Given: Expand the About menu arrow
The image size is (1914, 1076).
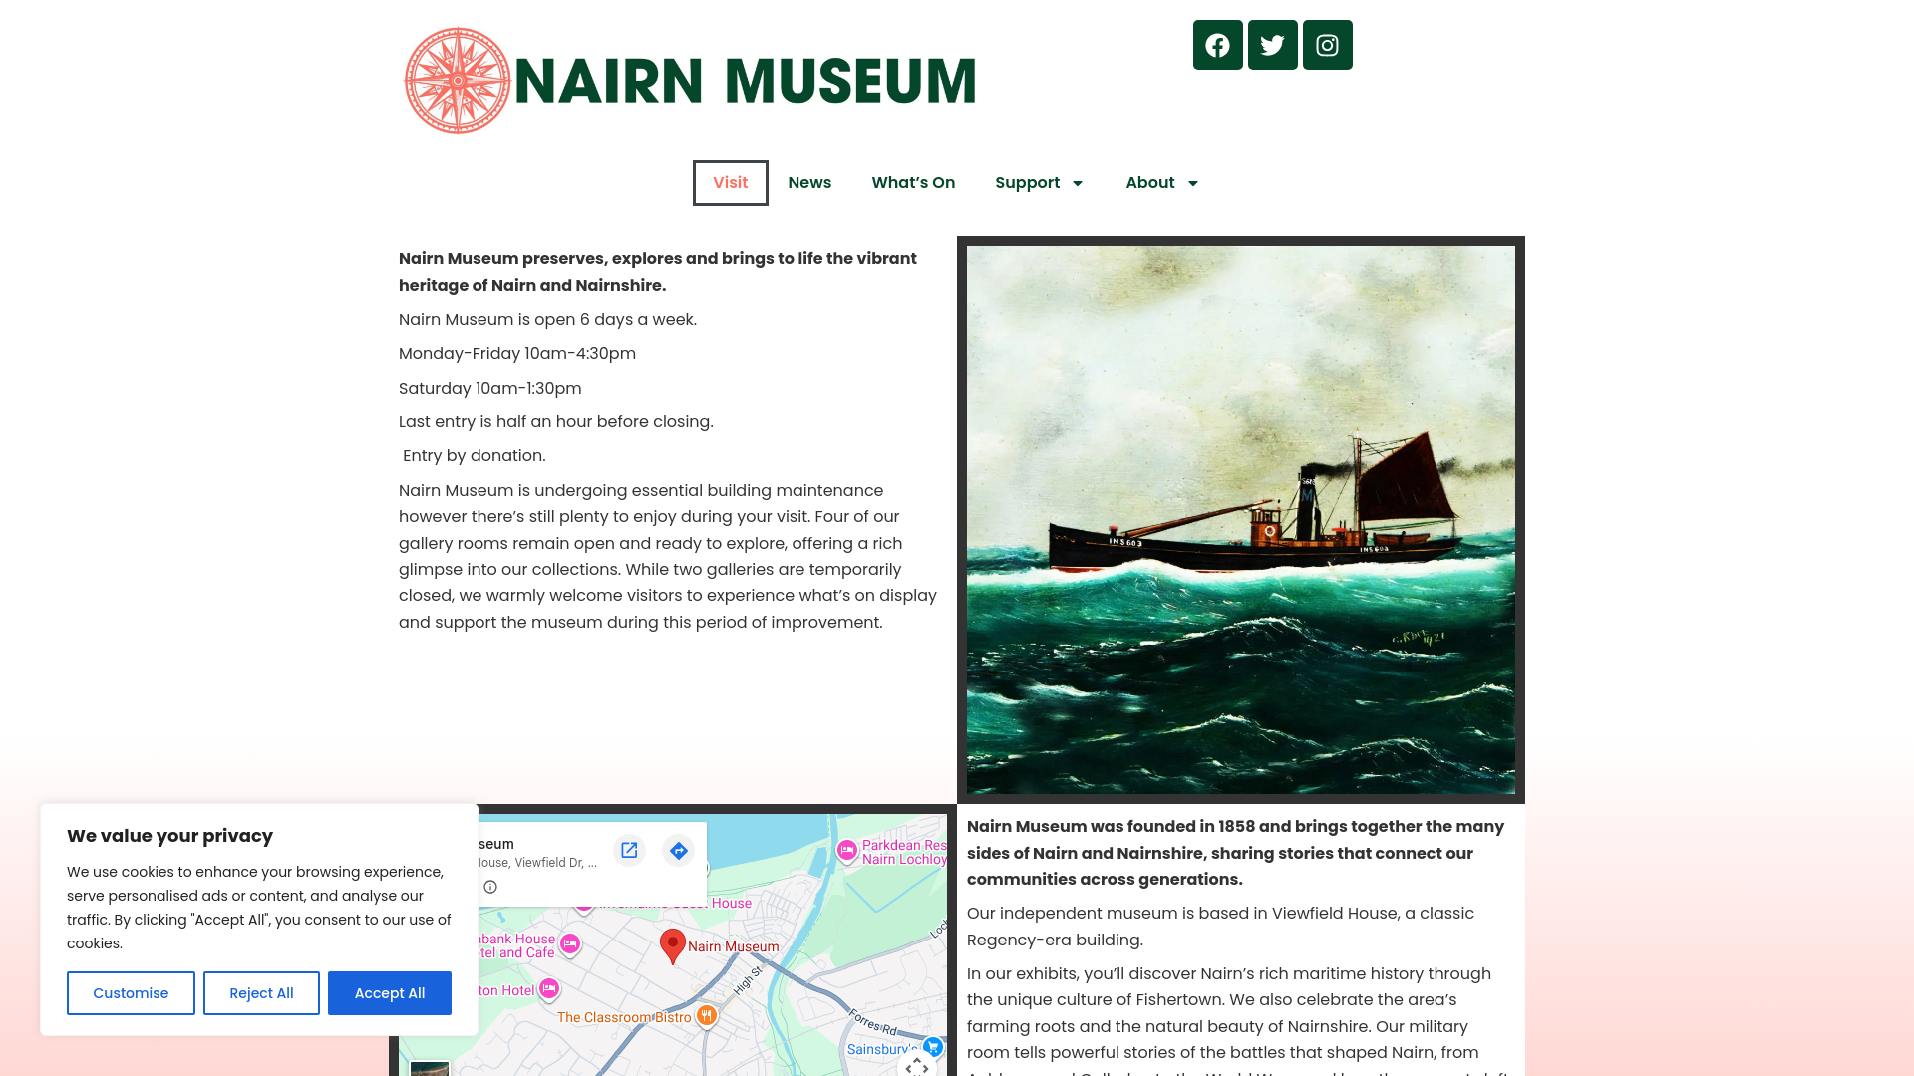Looking at the screenshot, I should tap(1193, 183).
